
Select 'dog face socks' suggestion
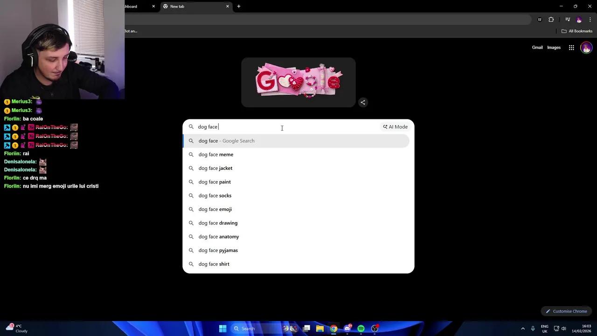(x=296, y=196)
